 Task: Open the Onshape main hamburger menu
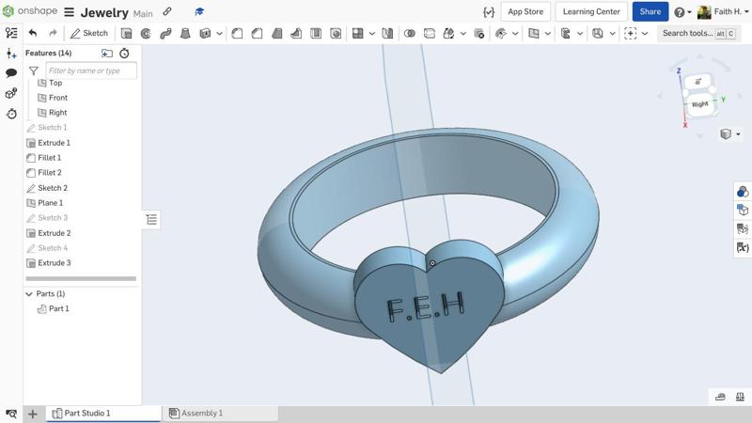point(70,12)
